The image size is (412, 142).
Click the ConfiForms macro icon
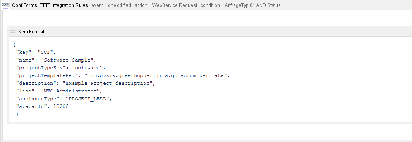(6, 5)
